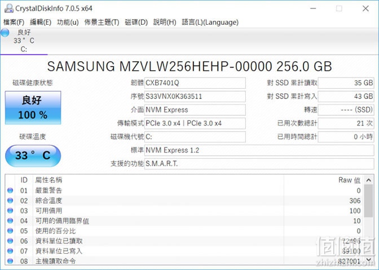Click the attribute list scrollbar thumb
379x270 pixels.
coord(368,201)
